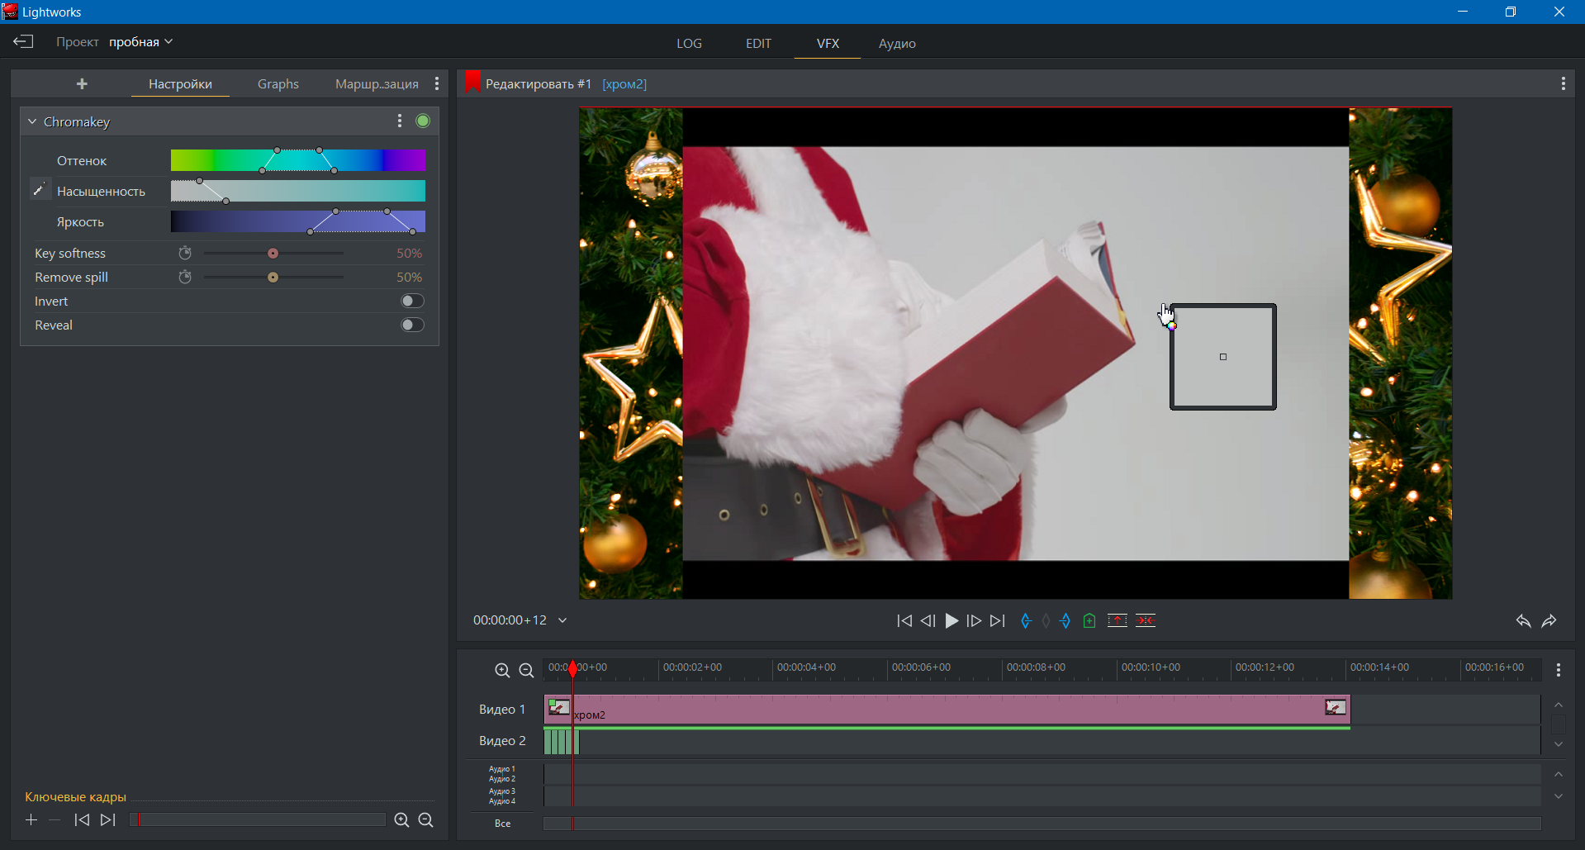The width and height of the screenshot is (1585, 850).
Task: Open viewer options three-dot menu
Action: (x=1563, y=83)
